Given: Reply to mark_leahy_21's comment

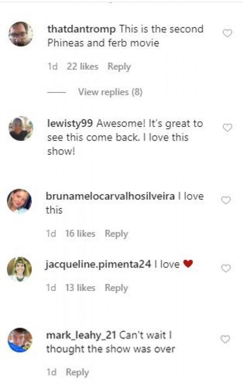Looking at the screenshot, I should tap(77, 372).
